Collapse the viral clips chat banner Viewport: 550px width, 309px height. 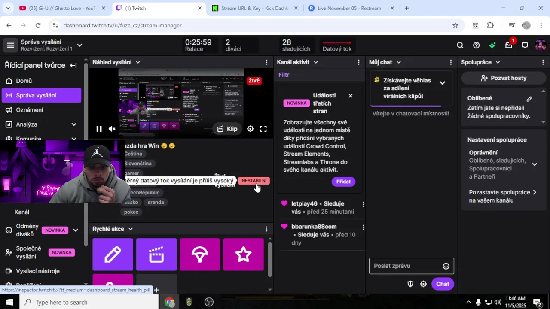click(442, 83)
